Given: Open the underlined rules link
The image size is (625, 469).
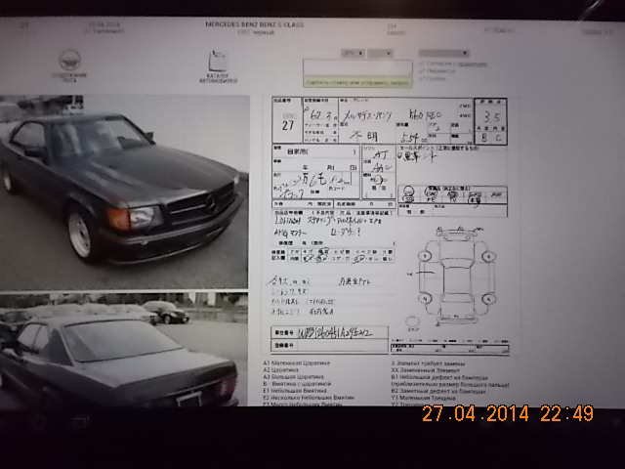Looking at the screenshot, I should [472, 64].
